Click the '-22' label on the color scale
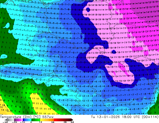The height and width of the screenshot is (123, 159). [15, 122]
